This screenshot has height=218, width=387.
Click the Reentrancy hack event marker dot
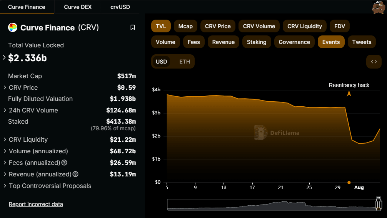349,182
